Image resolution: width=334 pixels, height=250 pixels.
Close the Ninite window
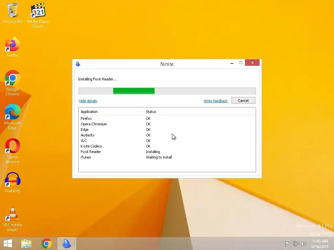pyautogui.click(x=252, y=63)
